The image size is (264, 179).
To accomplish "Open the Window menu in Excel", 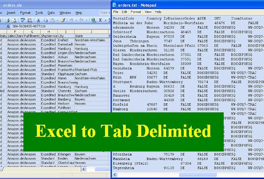I will tap(65, 13).
